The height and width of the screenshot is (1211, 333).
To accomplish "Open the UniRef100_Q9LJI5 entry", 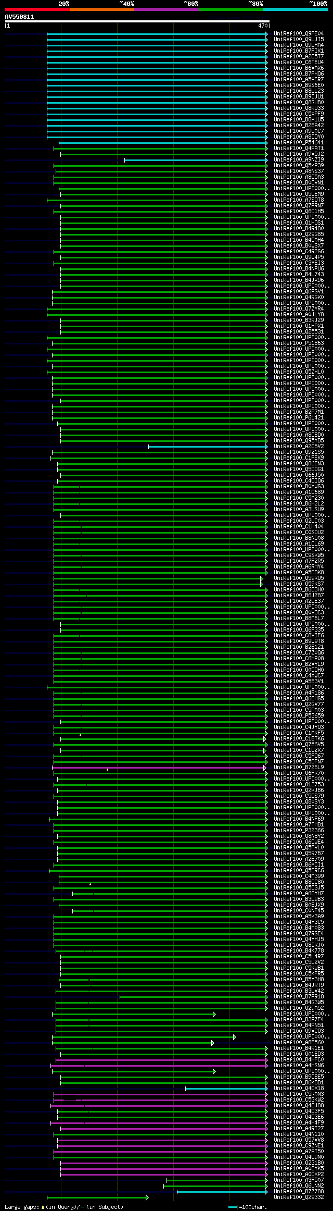I will click(299, 40).
